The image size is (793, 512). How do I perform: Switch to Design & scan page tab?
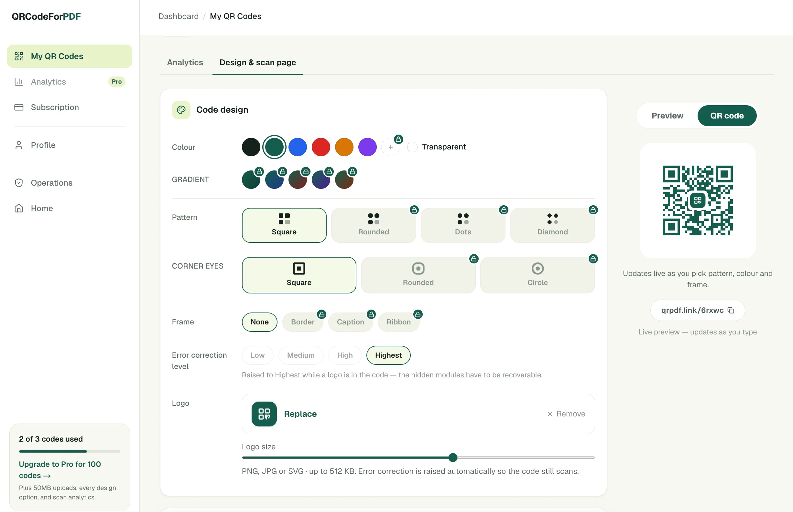coord(258,63)
